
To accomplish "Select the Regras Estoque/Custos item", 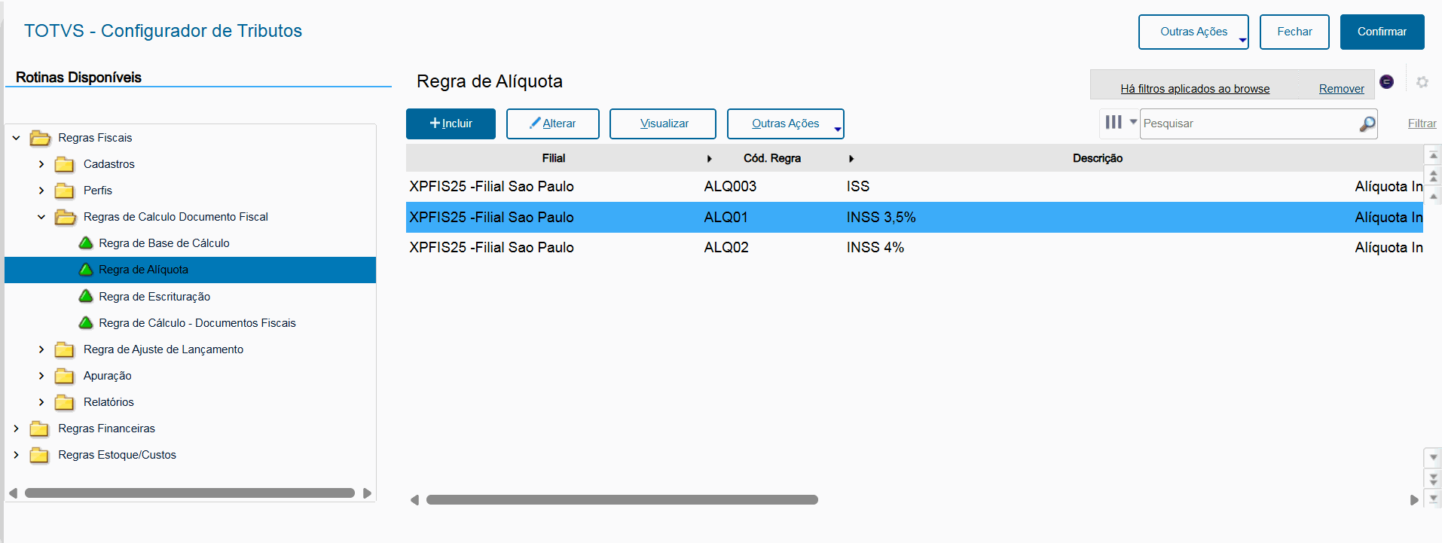I will coord(117,455).
